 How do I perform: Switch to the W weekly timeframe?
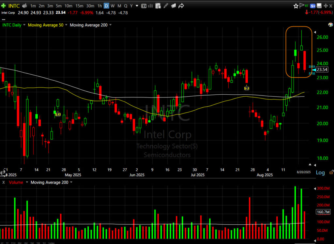(113, 6)
